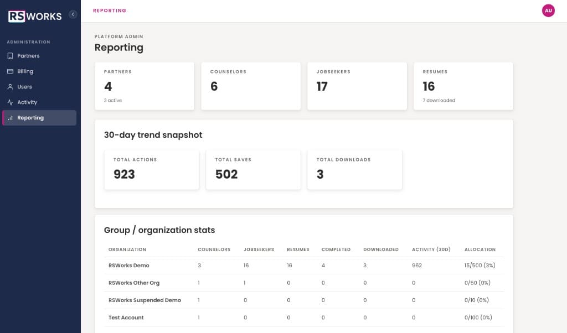
Task: Click the Total Downloads 3 card
Action: [355, 170]
